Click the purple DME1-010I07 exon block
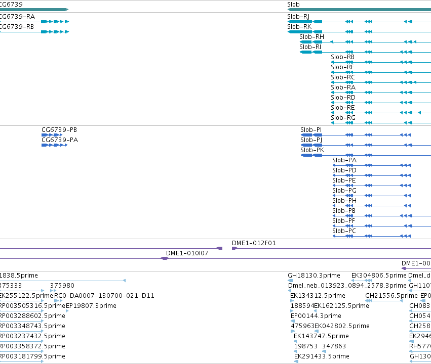 click(165, 258)
